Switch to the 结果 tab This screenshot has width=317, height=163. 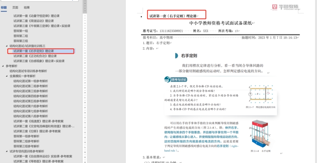coord(27,7)
